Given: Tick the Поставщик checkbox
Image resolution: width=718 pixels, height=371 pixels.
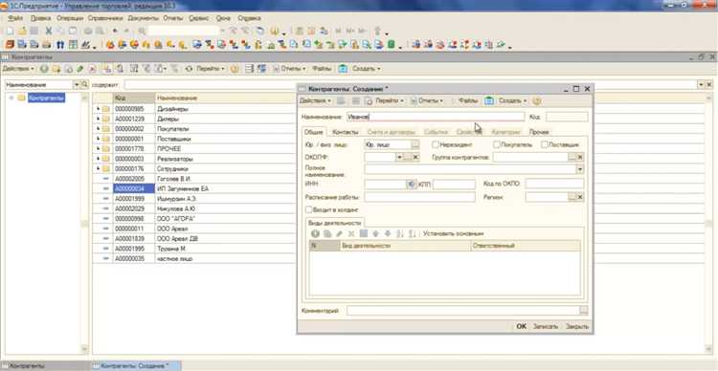Looking at the screenshot, I should point(545,144).
